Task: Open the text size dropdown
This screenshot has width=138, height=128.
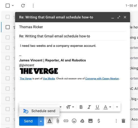Action: [x=70, y=107]
